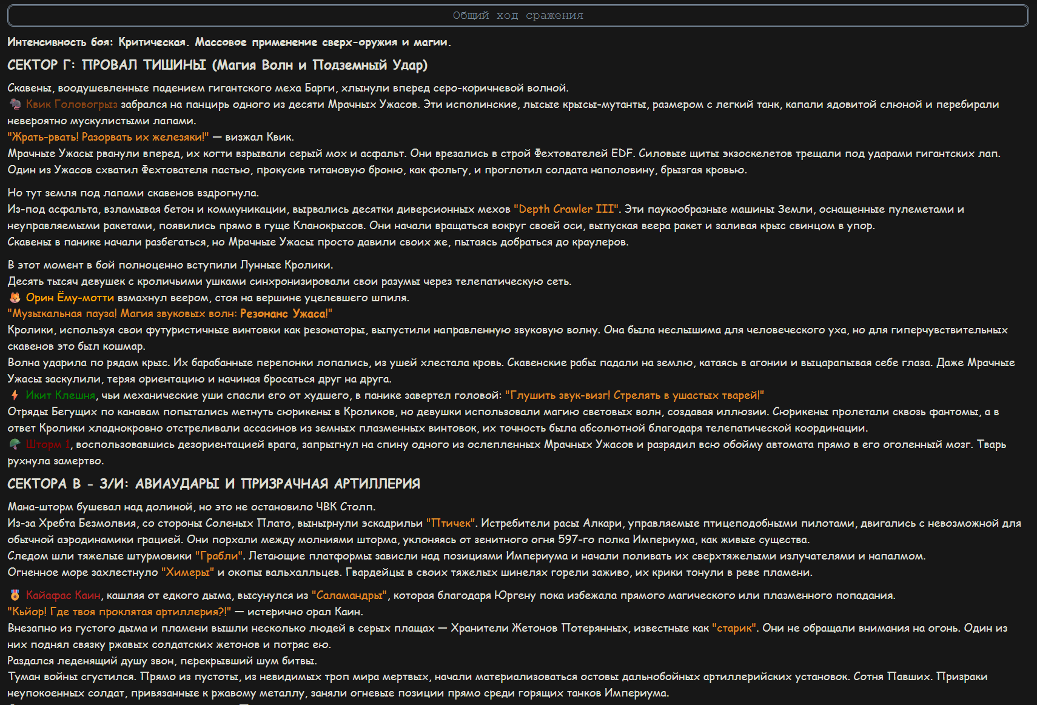The image size is (1037, 705).
Task: Select the red Шторм 1 name
Action: (x=48, y=444)
